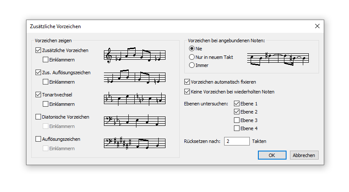This screenshot has height=192, width=349.
Task: Uncheck Keine Vorzeichen bei wiederholten Noten
Action: (x=187, y=92)
